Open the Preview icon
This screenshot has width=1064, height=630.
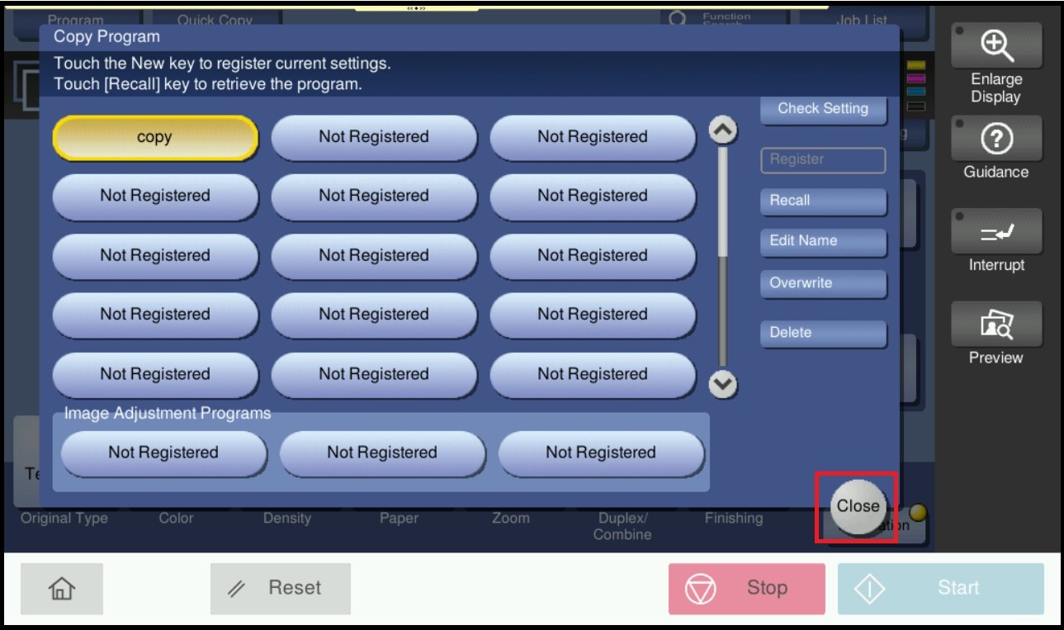click(x=995, y=326)
